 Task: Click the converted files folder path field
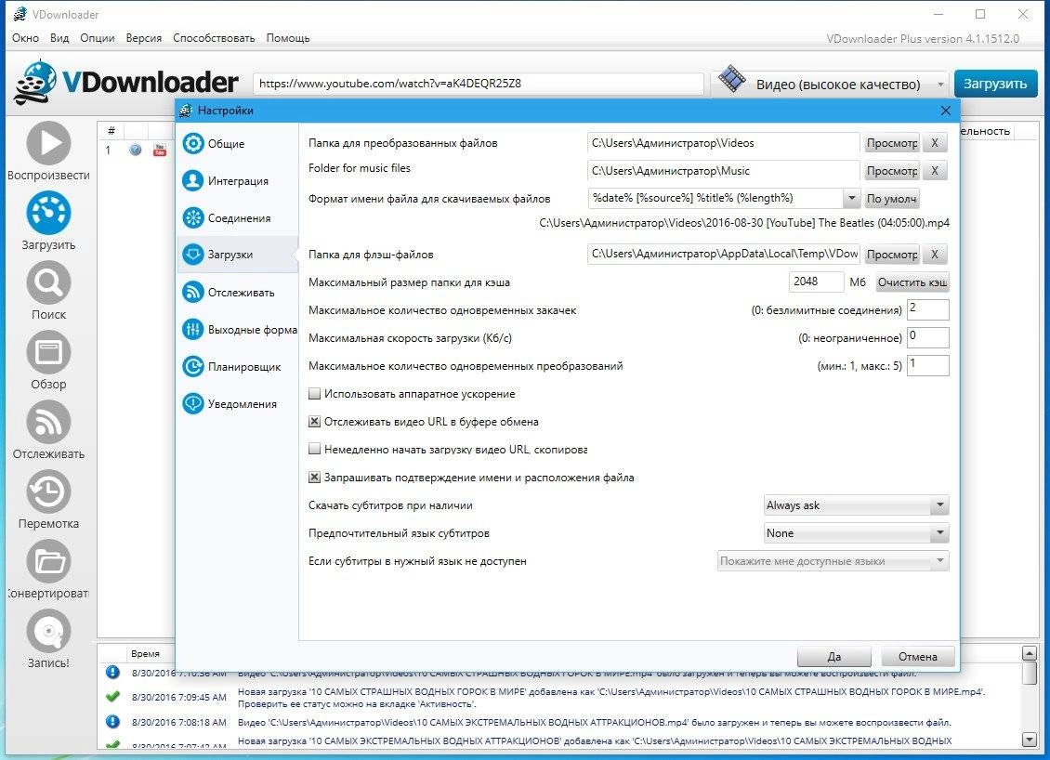(723, 143)
